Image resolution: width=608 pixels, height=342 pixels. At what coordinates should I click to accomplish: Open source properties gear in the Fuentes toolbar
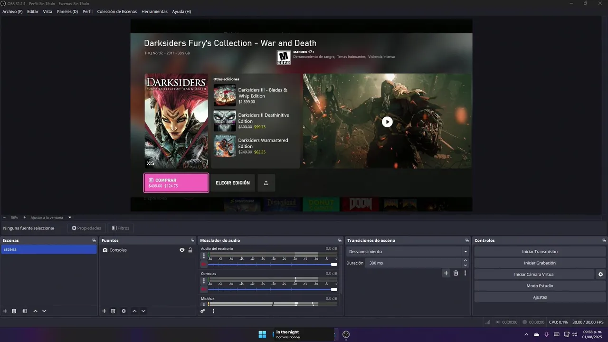(123, 311)
